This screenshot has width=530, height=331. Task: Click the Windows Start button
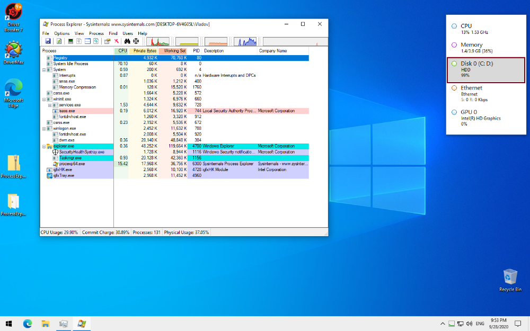[x=9, y=324]
